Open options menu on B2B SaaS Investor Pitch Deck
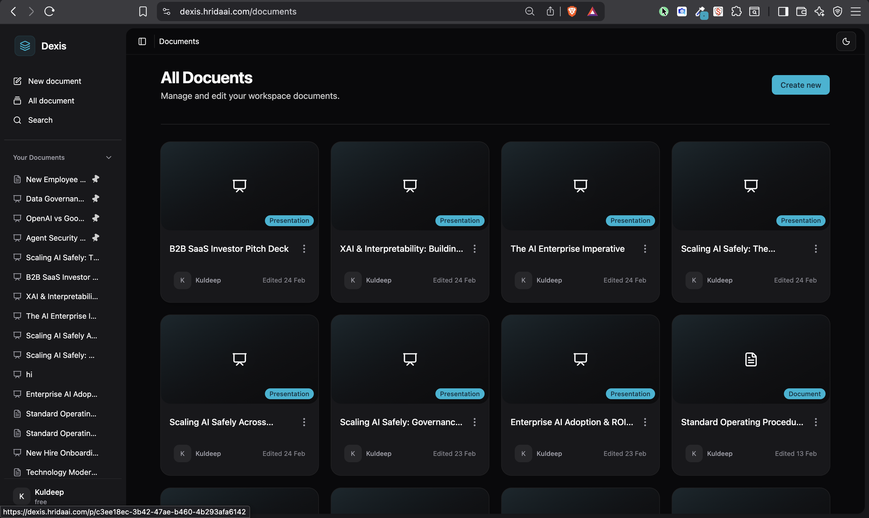This screenshot has width=869, height=518. tap(304, 248)
